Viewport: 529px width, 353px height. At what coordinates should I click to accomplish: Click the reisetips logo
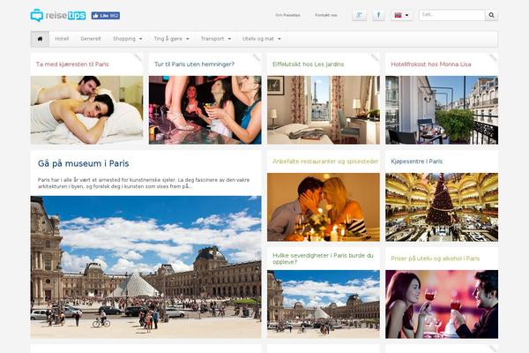(x=57, y=15)
